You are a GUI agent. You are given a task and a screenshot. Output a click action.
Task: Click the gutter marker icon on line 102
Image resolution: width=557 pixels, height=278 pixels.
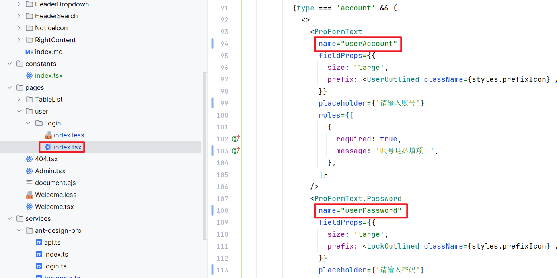[236, 139]
